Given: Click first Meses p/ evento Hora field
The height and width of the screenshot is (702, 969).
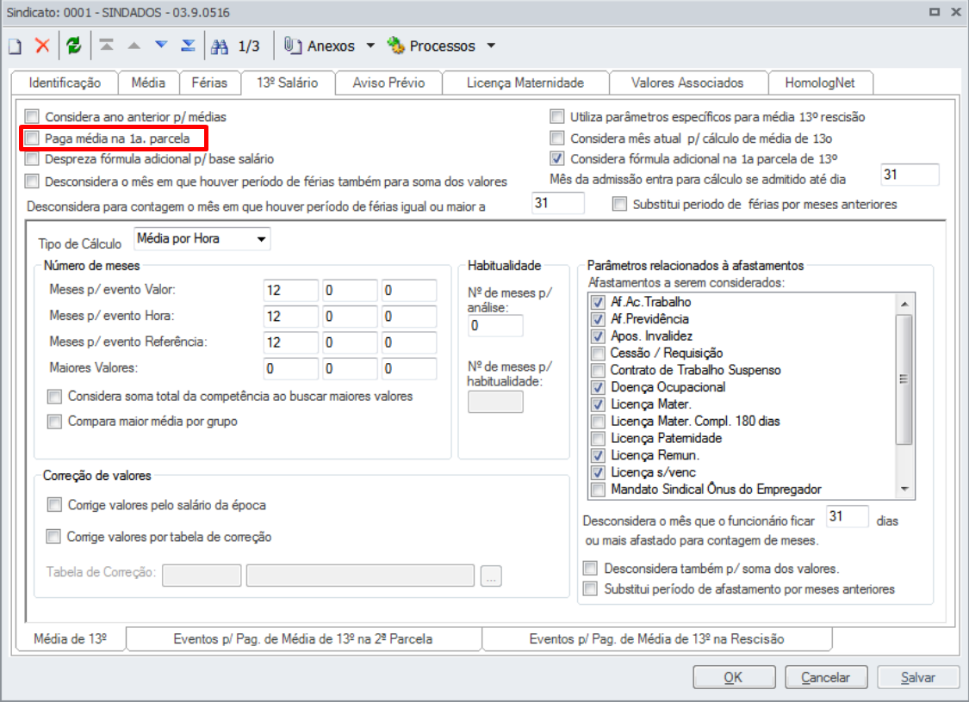Looking at the screenshot, I should pos(290,316).
